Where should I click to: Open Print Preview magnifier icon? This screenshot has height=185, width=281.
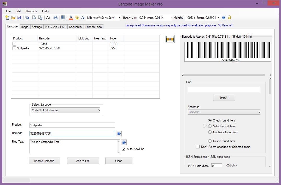point(34,18)
